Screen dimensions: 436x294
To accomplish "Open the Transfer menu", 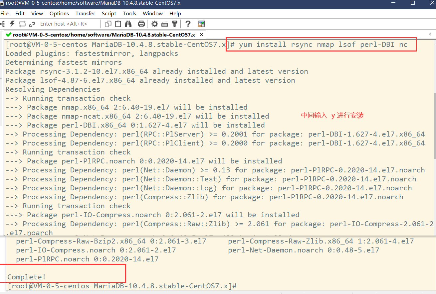I will 85,13.
